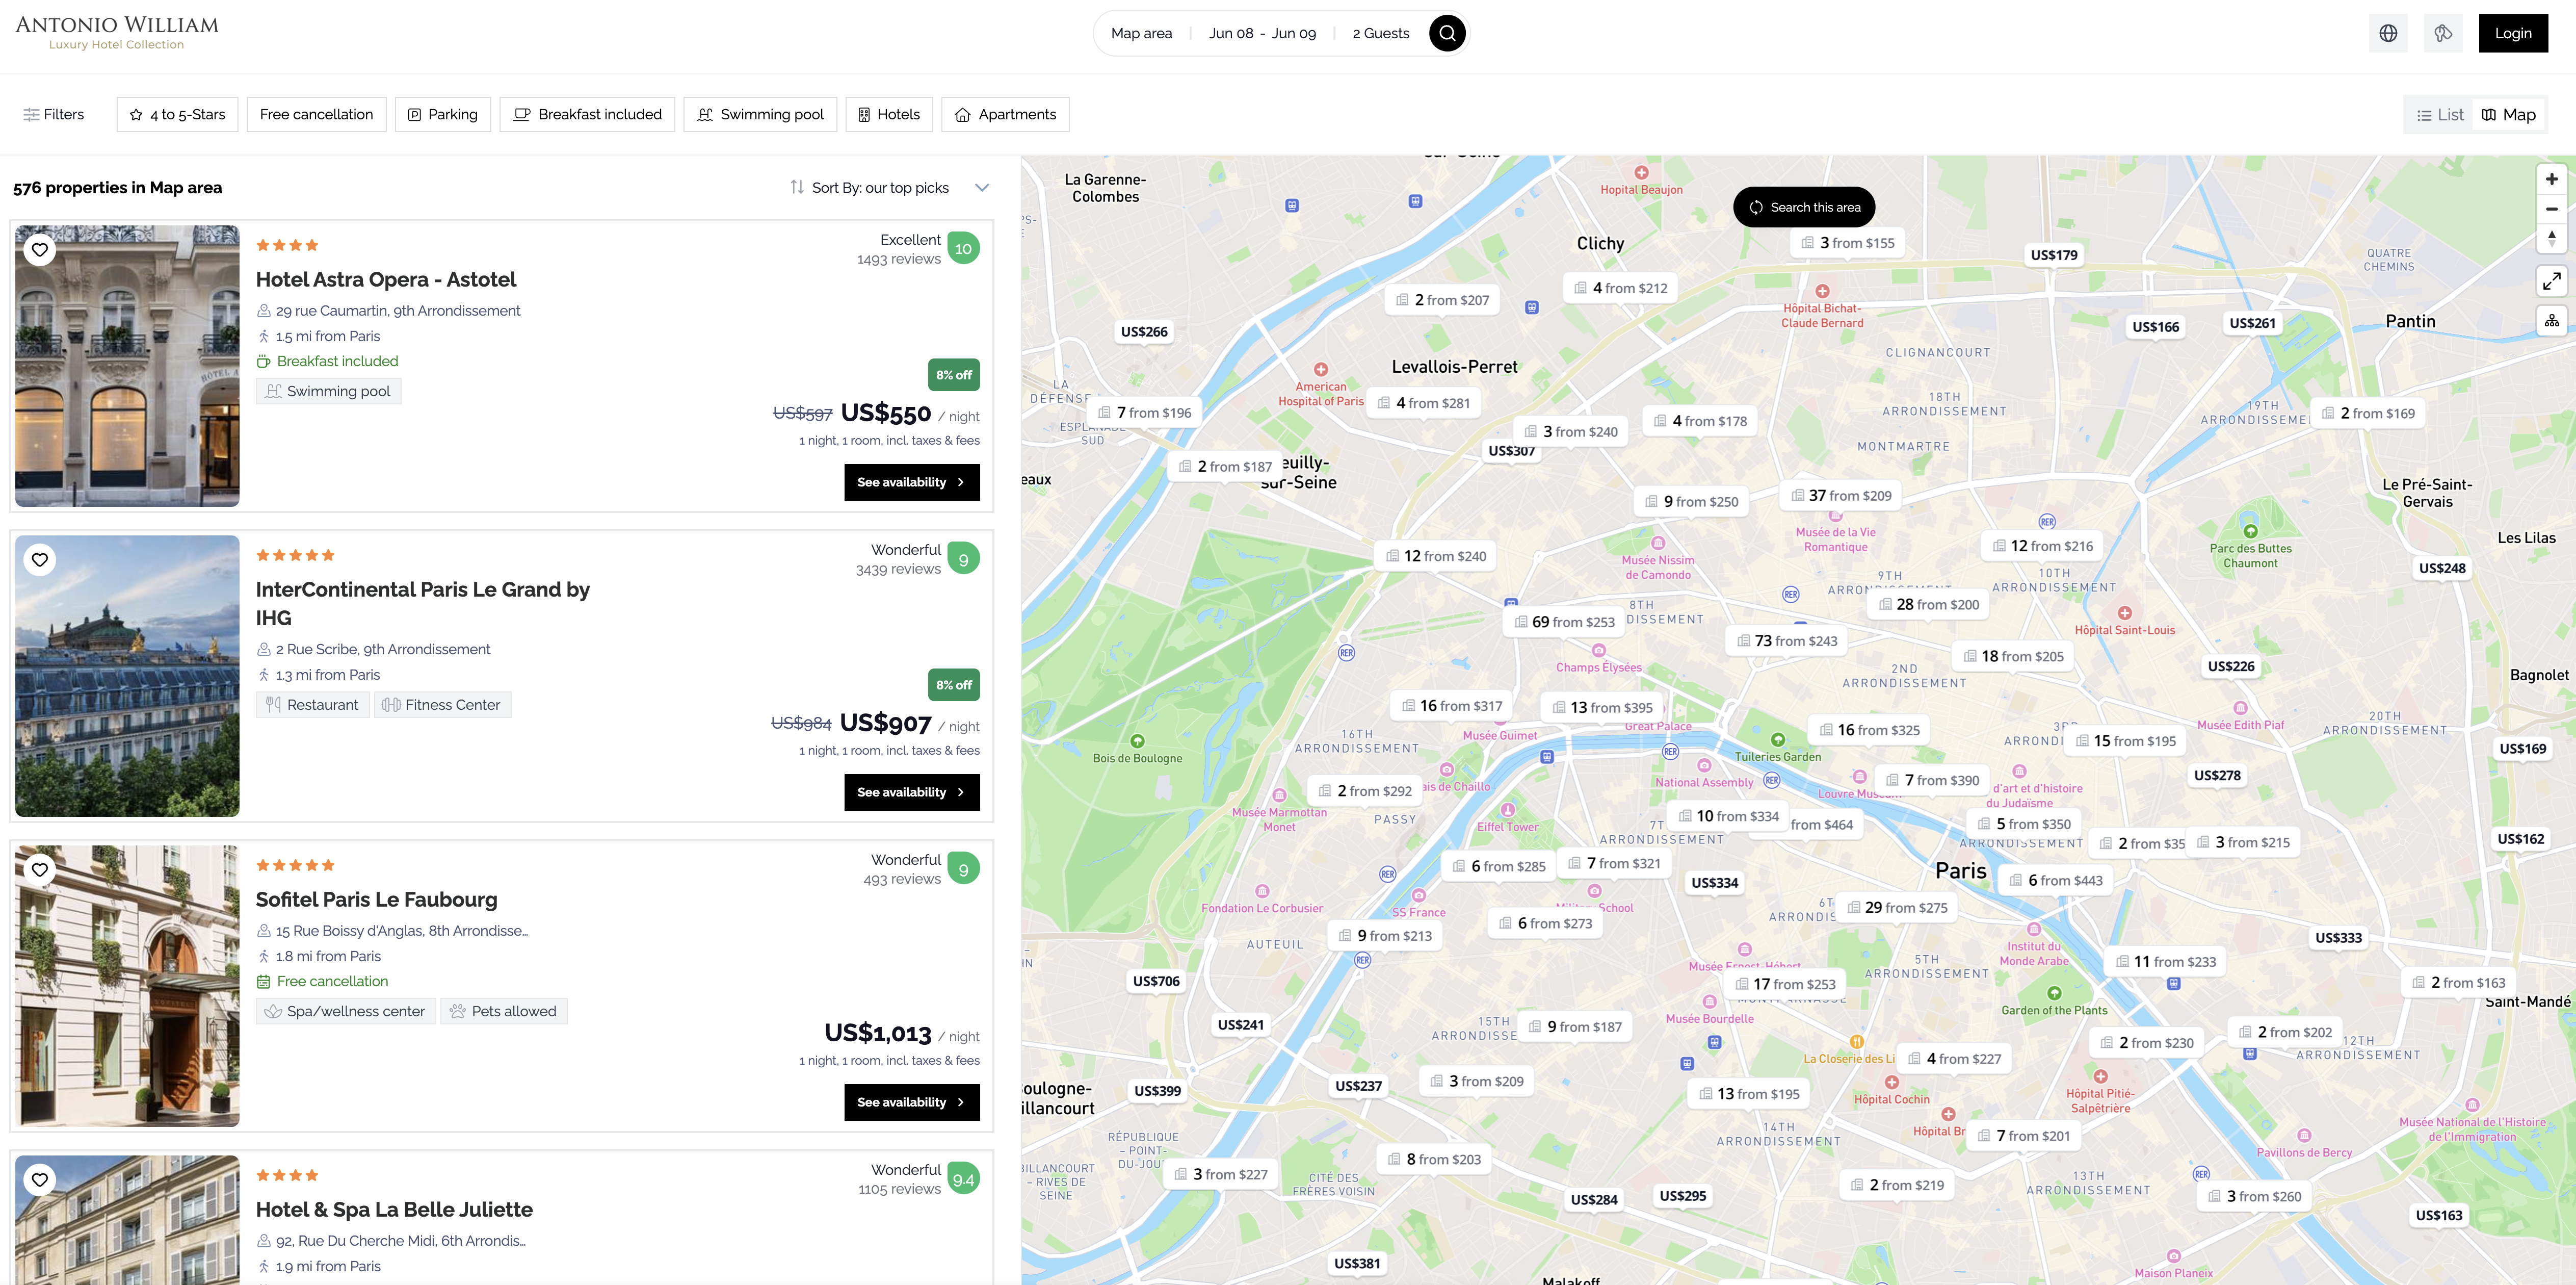The height and width of the screenshot is (1285, 2576).
Task: Toggle the Swimming pool filter
Action: [x=760, y=114]
